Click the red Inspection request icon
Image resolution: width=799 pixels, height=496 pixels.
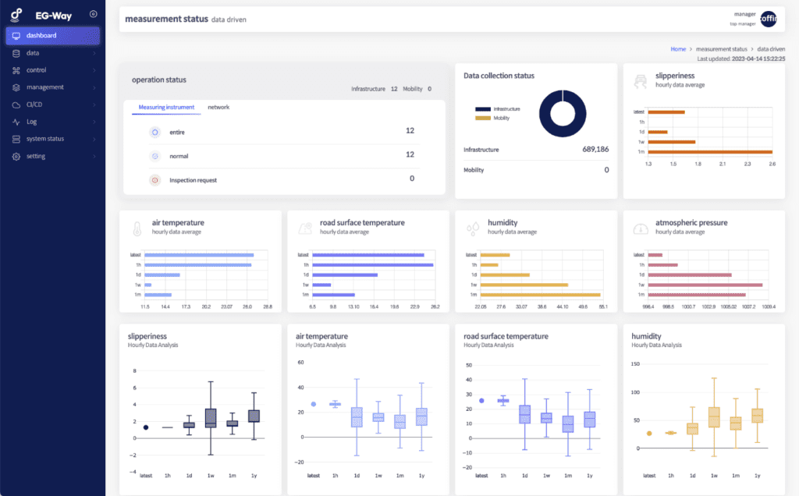154,180
